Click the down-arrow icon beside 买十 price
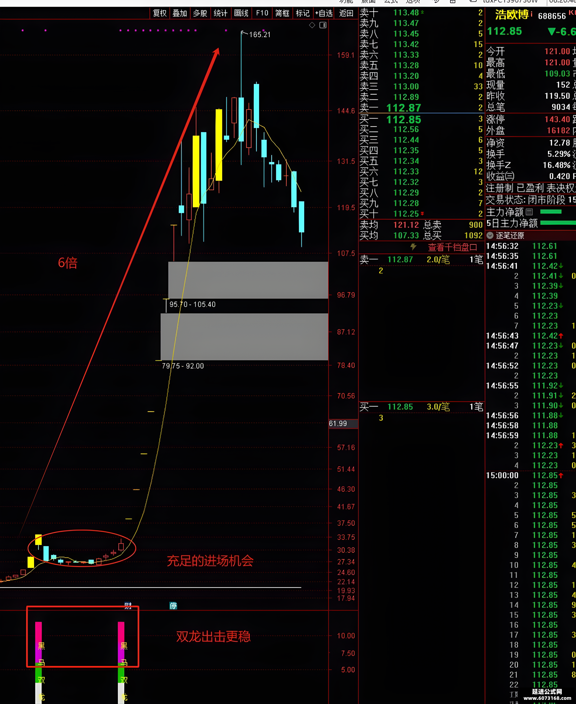This screenshot has width=576, height=704. tap(422, 213)
